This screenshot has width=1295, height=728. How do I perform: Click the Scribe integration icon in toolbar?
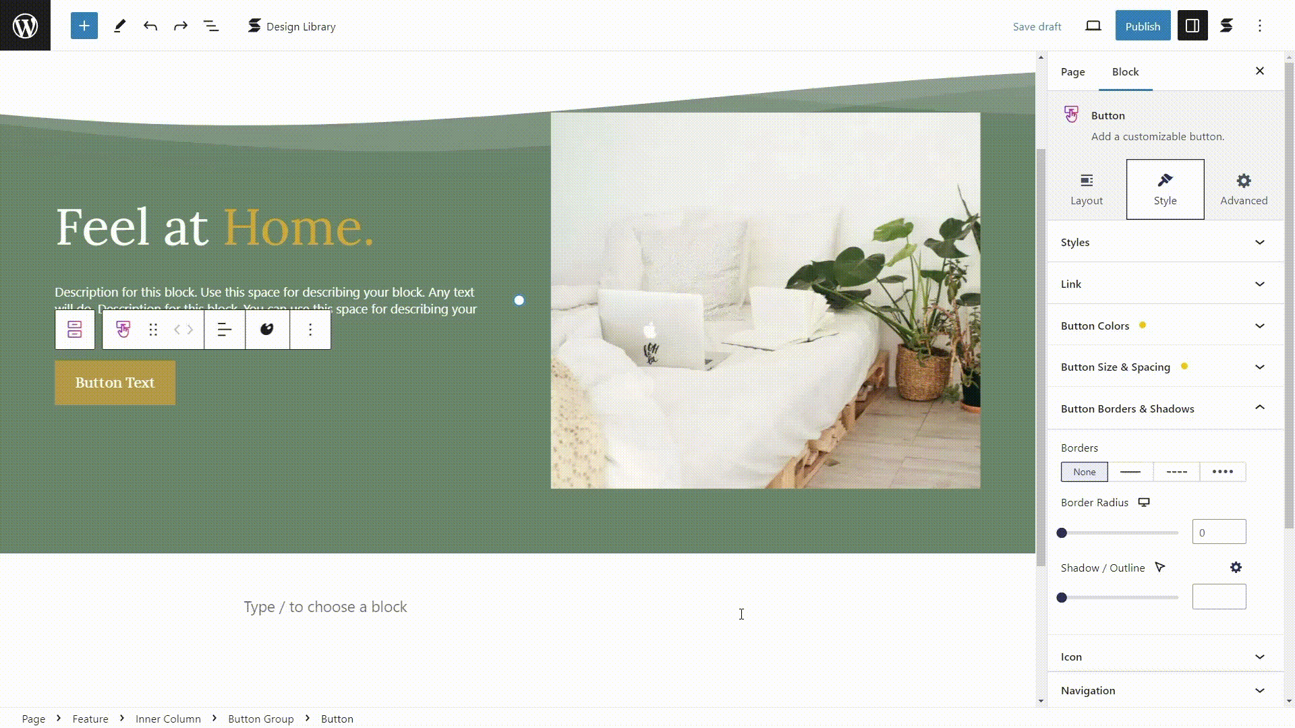coord(1228,26)
